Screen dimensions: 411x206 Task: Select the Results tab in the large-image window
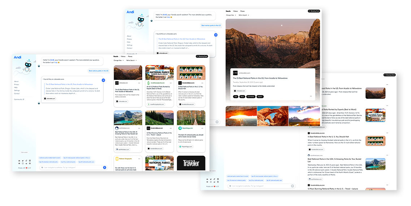tap(228, 11)
